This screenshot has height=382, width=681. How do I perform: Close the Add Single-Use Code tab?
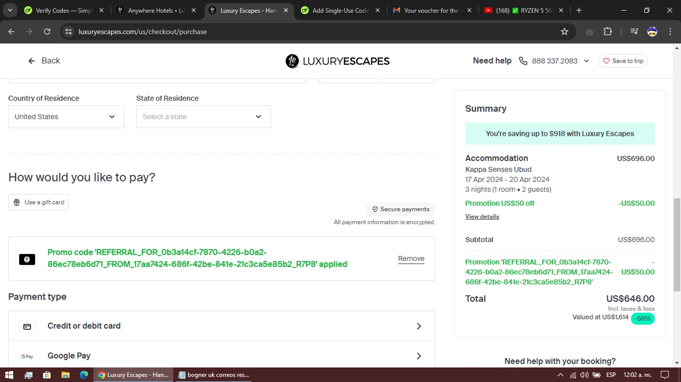point(377,10)
